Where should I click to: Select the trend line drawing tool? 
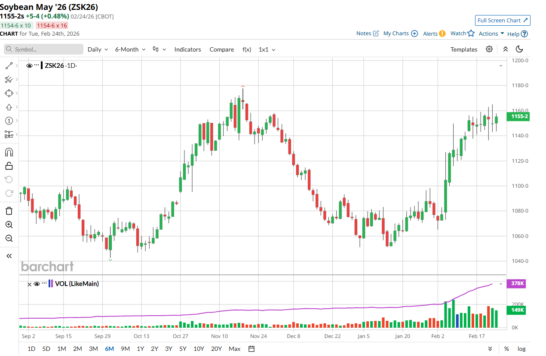click(9, 66)
